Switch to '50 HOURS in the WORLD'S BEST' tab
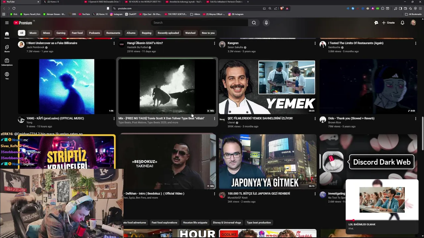The width and height of the screenshot is (424, 238). (143, 2)
